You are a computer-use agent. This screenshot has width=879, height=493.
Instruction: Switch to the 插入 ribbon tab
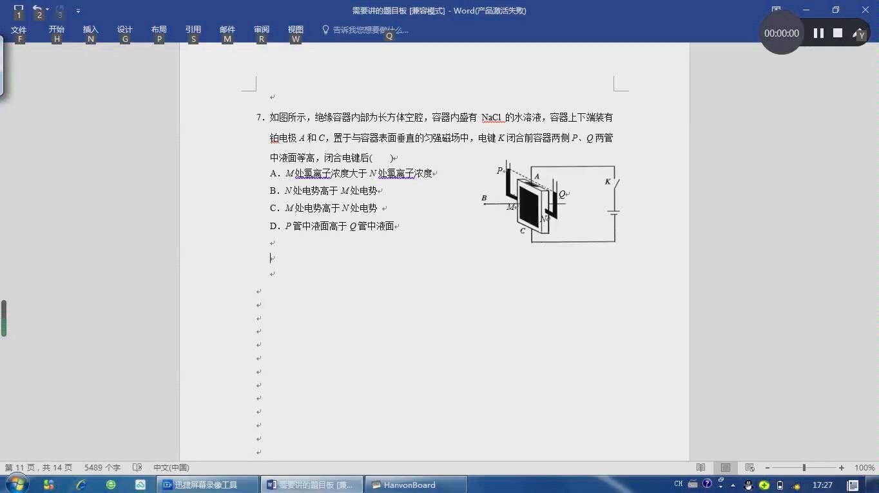click(90, 30)
